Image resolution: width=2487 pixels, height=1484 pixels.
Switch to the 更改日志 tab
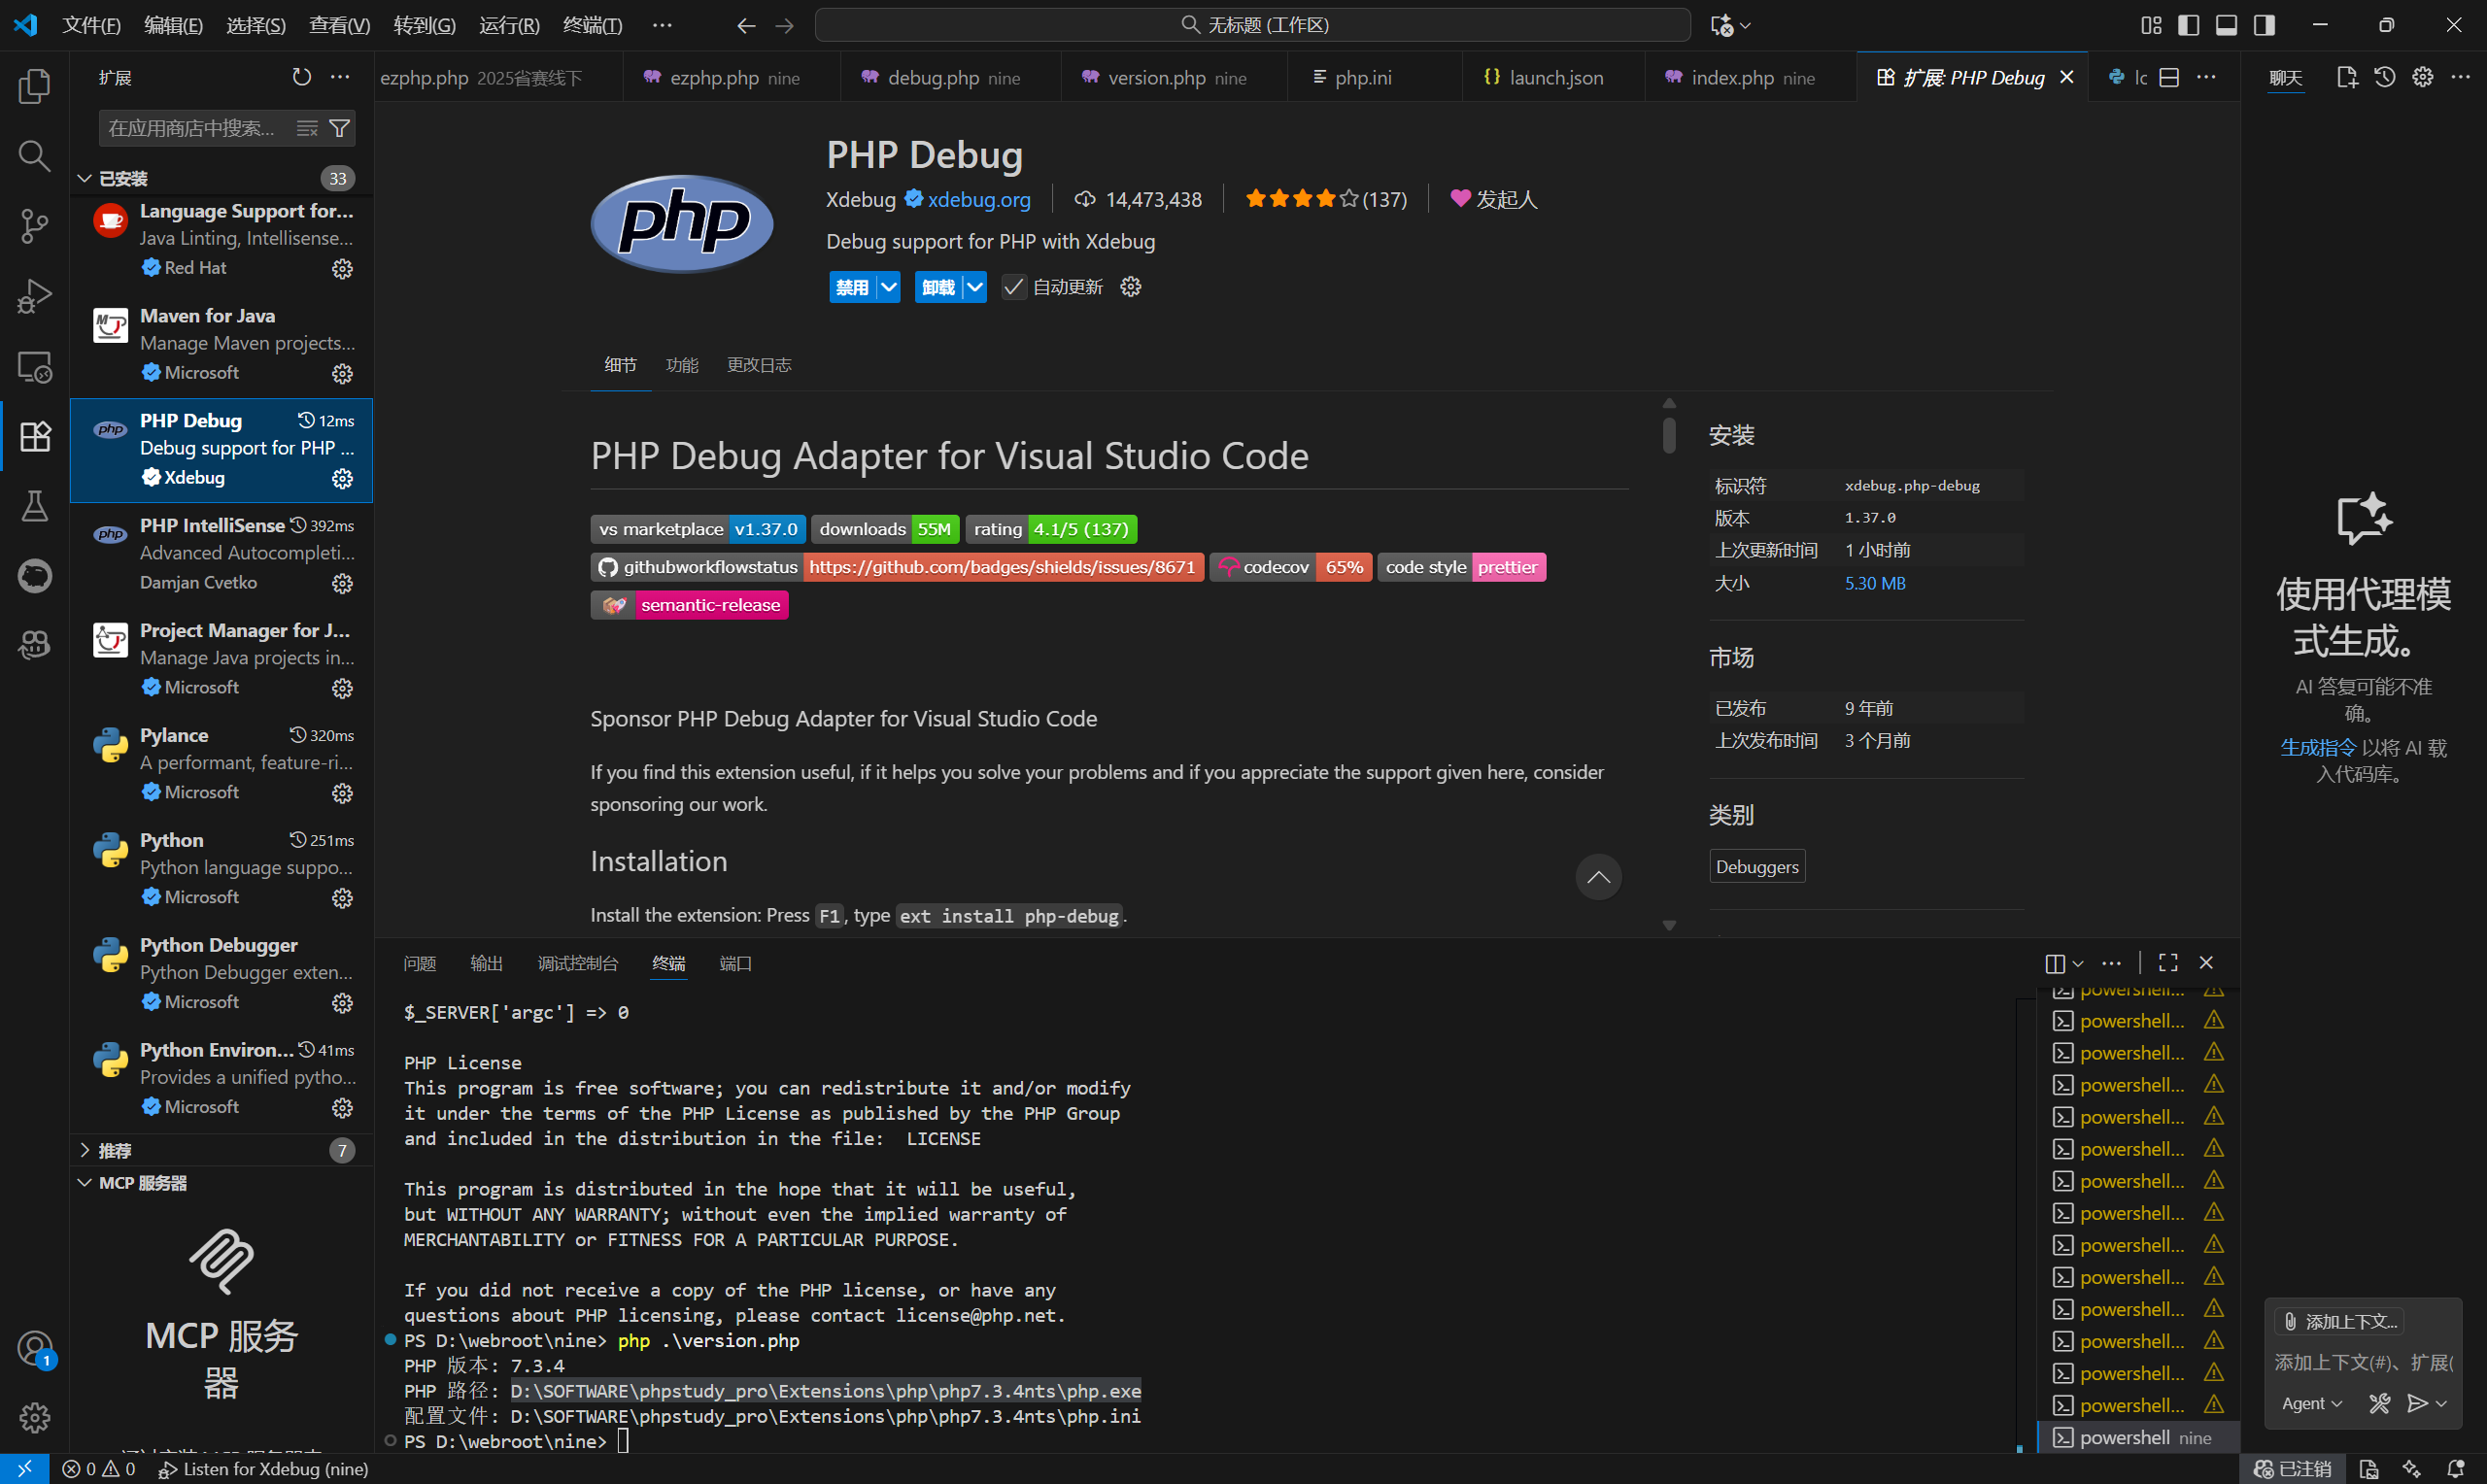point(758,365)
